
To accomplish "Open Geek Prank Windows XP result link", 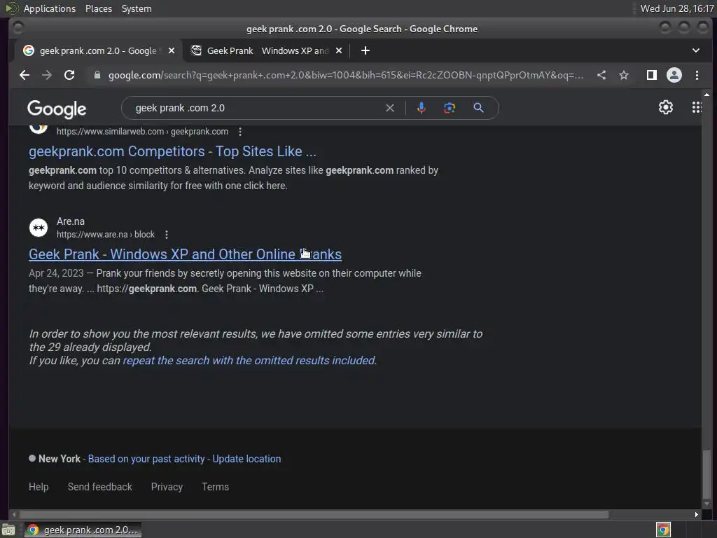I will pyautogui.click(x=185, y=254).
